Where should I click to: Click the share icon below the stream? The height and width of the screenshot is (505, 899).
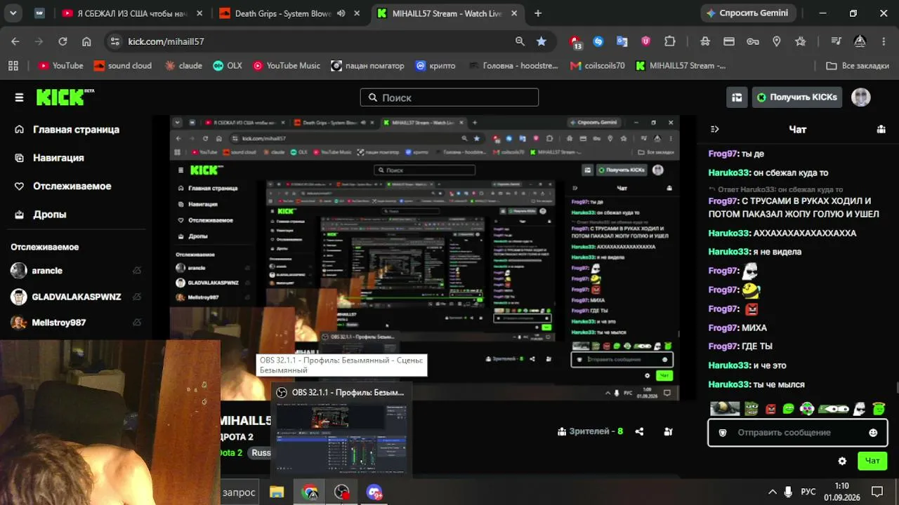[639, 432]
